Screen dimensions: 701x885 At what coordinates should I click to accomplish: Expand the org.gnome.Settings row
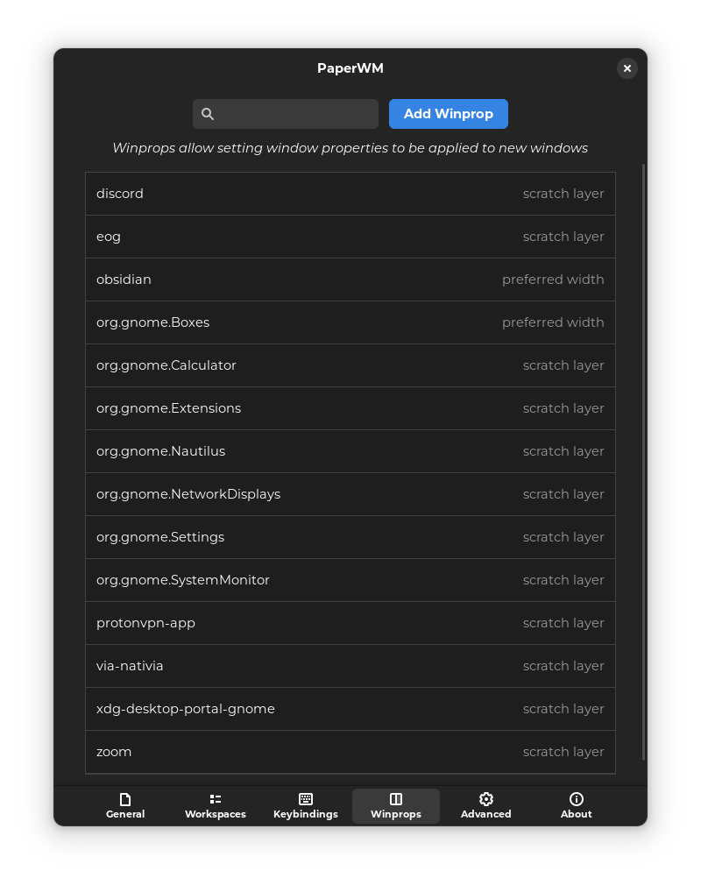(350, 537)
